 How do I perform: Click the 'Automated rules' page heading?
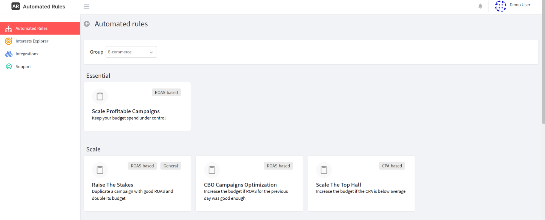121,24
